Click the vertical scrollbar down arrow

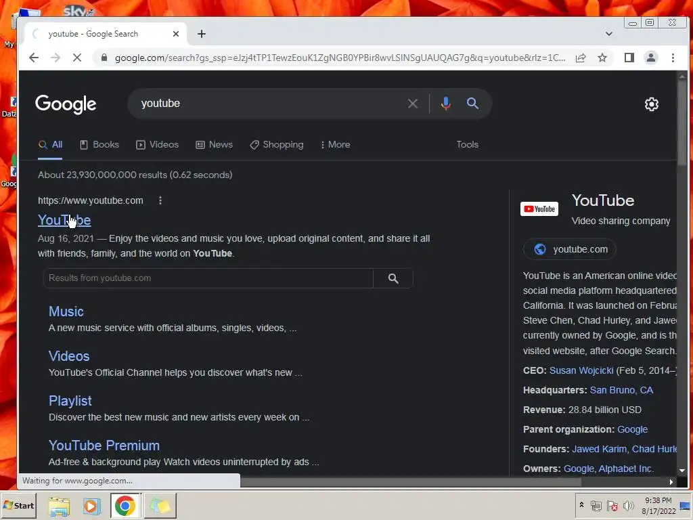(x=682, y=471)
